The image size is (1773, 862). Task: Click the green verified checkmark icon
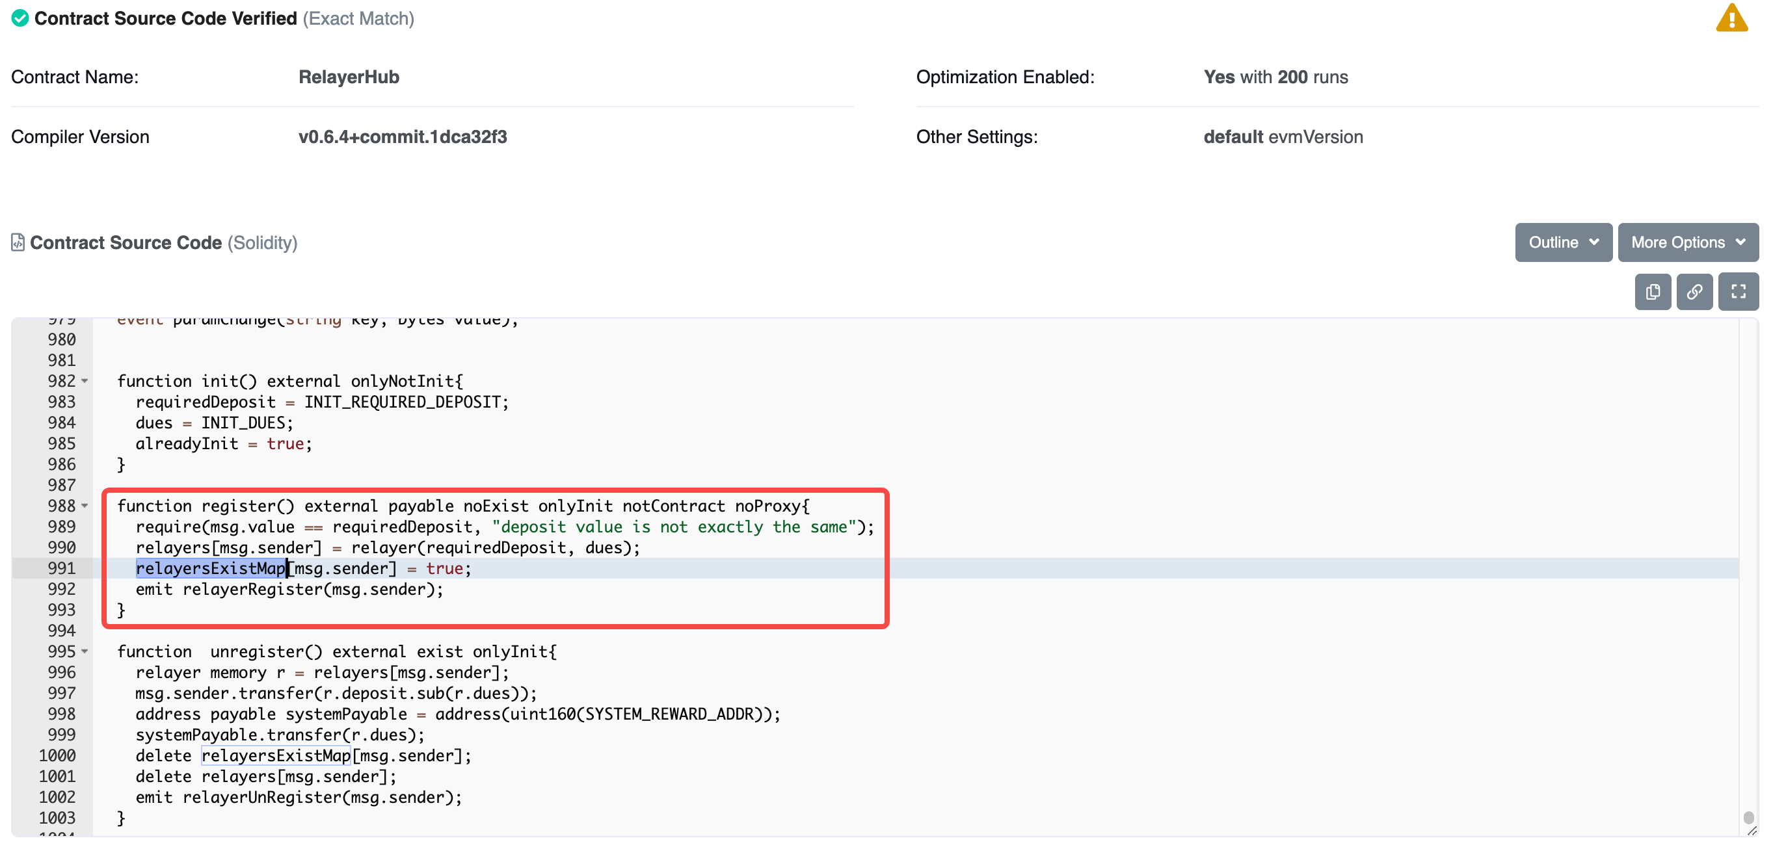(20, 19)
